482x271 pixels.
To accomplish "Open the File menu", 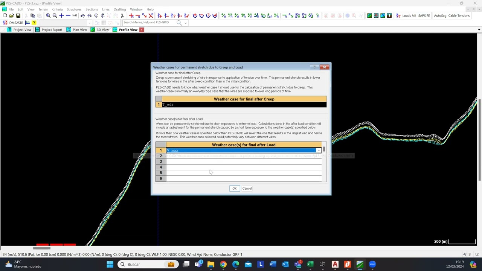I will [11, 9].
